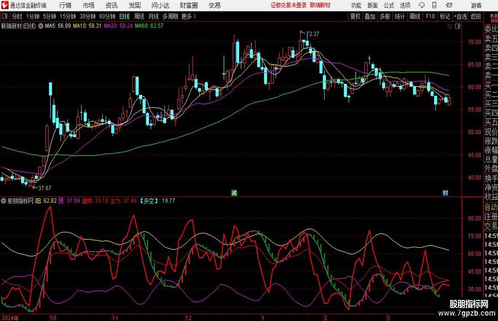Switch to the 15分钟 period tab
Viewport: 498px width, 321px height.
pos(67,16)
